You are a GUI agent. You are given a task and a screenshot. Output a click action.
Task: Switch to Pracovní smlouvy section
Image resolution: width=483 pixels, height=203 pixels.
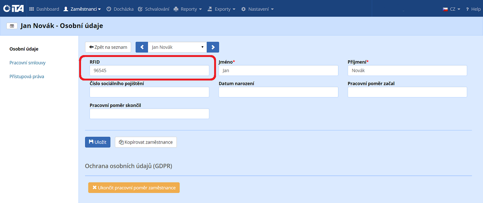click(x=27, y=63)
